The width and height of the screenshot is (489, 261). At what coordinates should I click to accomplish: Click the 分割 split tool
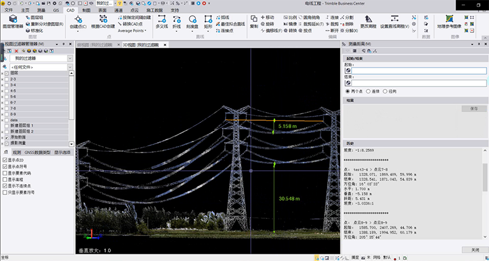pyautogui.click(x=347, y=18)
